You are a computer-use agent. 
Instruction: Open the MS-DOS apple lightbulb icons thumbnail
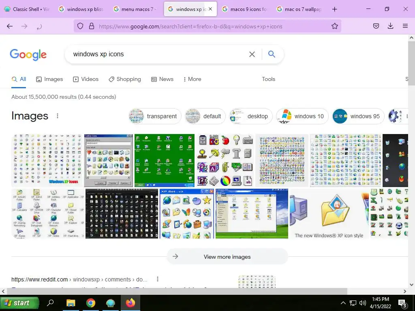coord(225,160)
